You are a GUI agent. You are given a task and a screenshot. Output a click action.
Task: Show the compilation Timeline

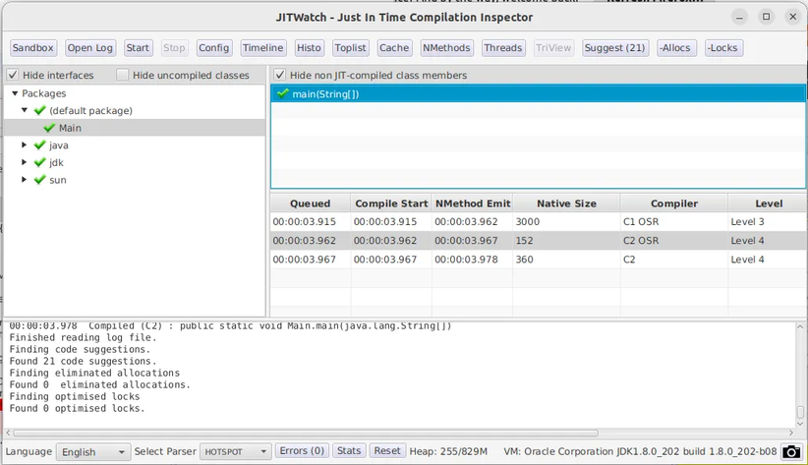(x=262, y=48)
